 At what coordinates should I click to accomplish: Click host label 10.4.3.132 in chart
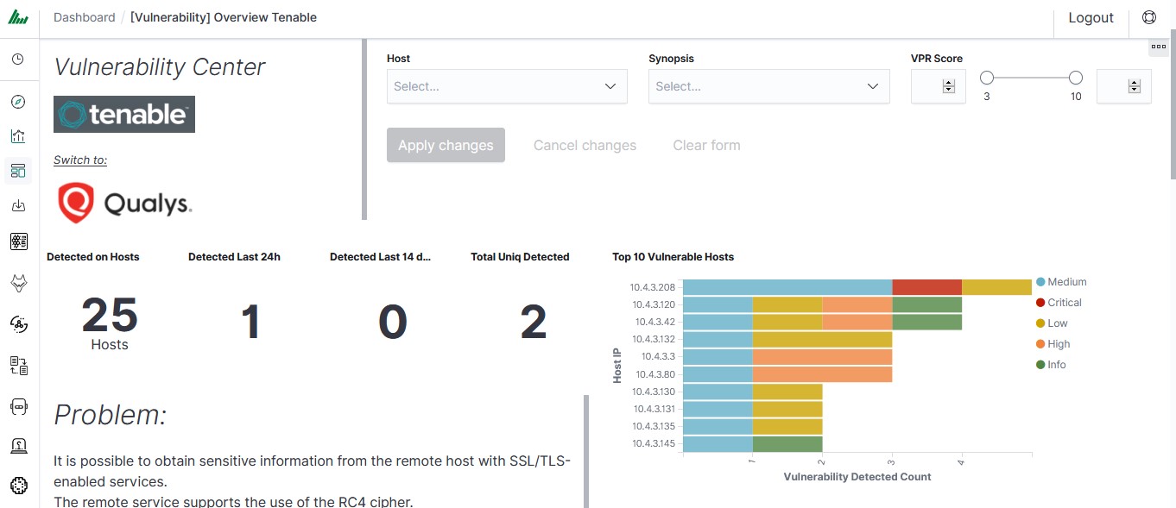click(654, 339)
